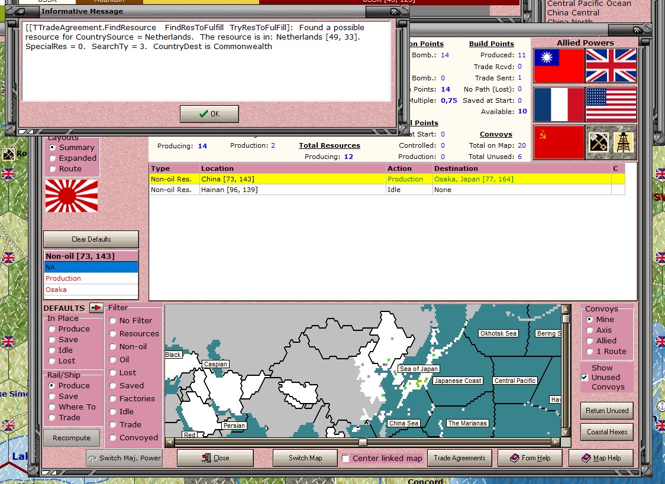Open Trade Agreements

[x=459, y=458]
